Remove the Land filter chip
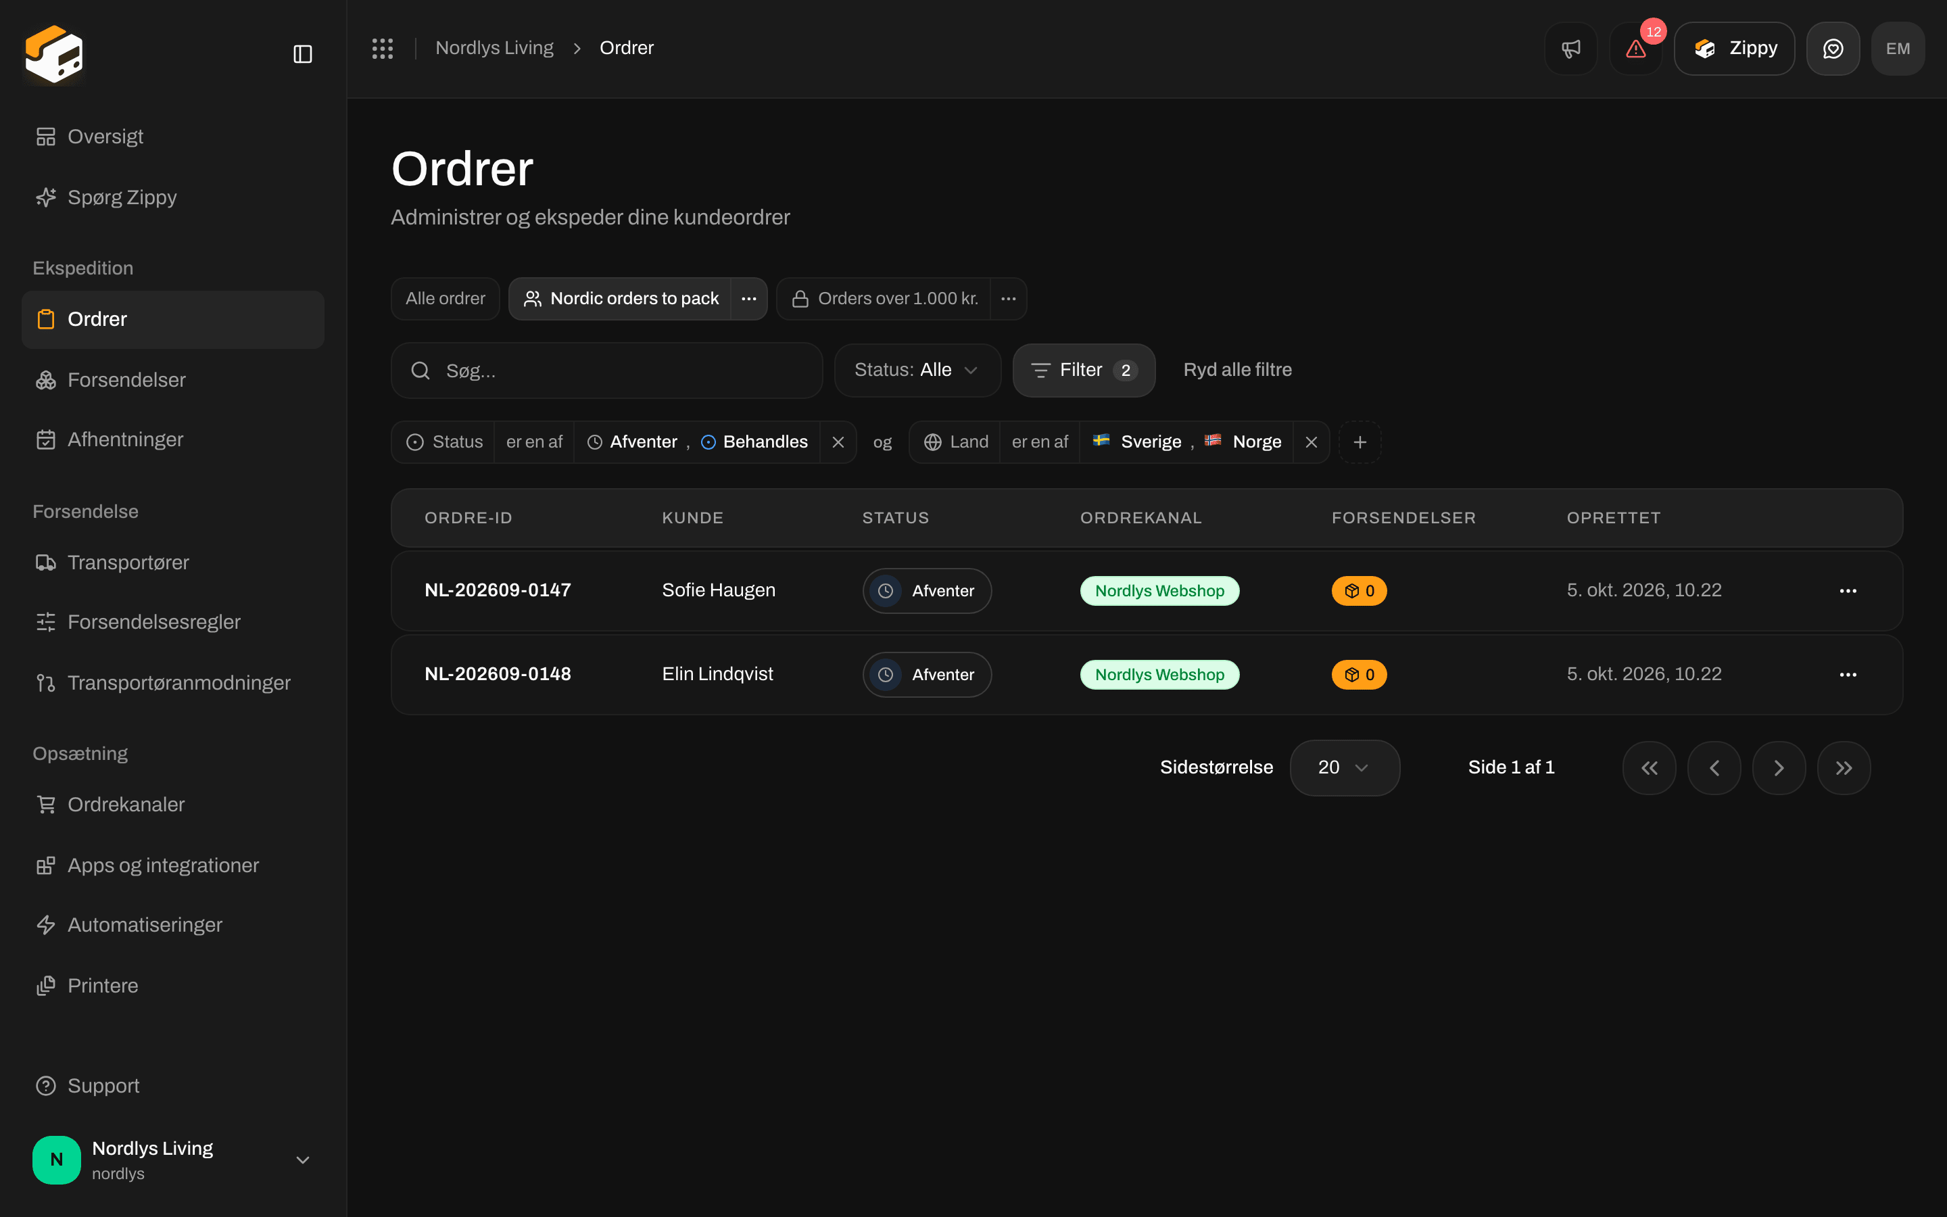The width and height of the screenshot is (1947, 1217). coord(1311,442)
